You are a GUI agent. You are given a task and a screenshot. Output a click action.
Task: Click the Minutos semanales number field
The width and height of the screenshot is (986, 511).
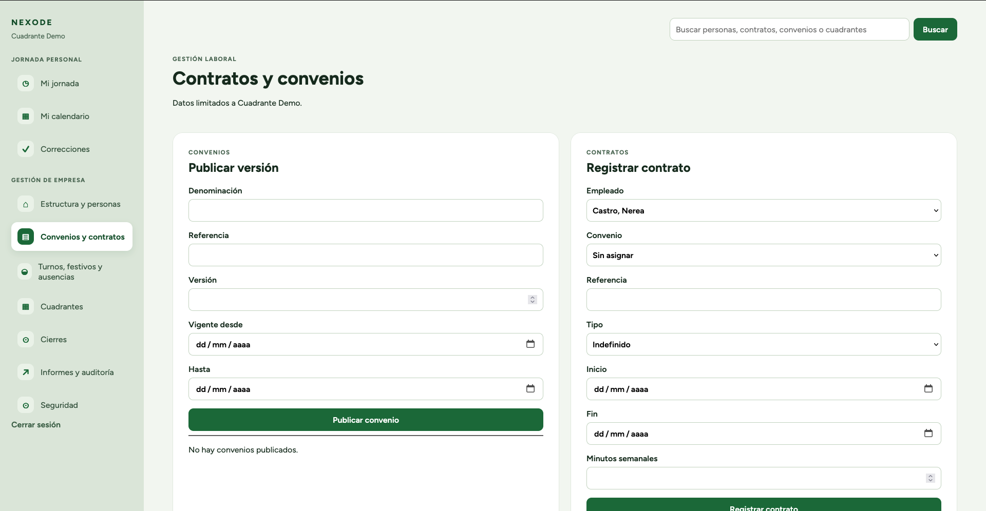coord(764,478)
